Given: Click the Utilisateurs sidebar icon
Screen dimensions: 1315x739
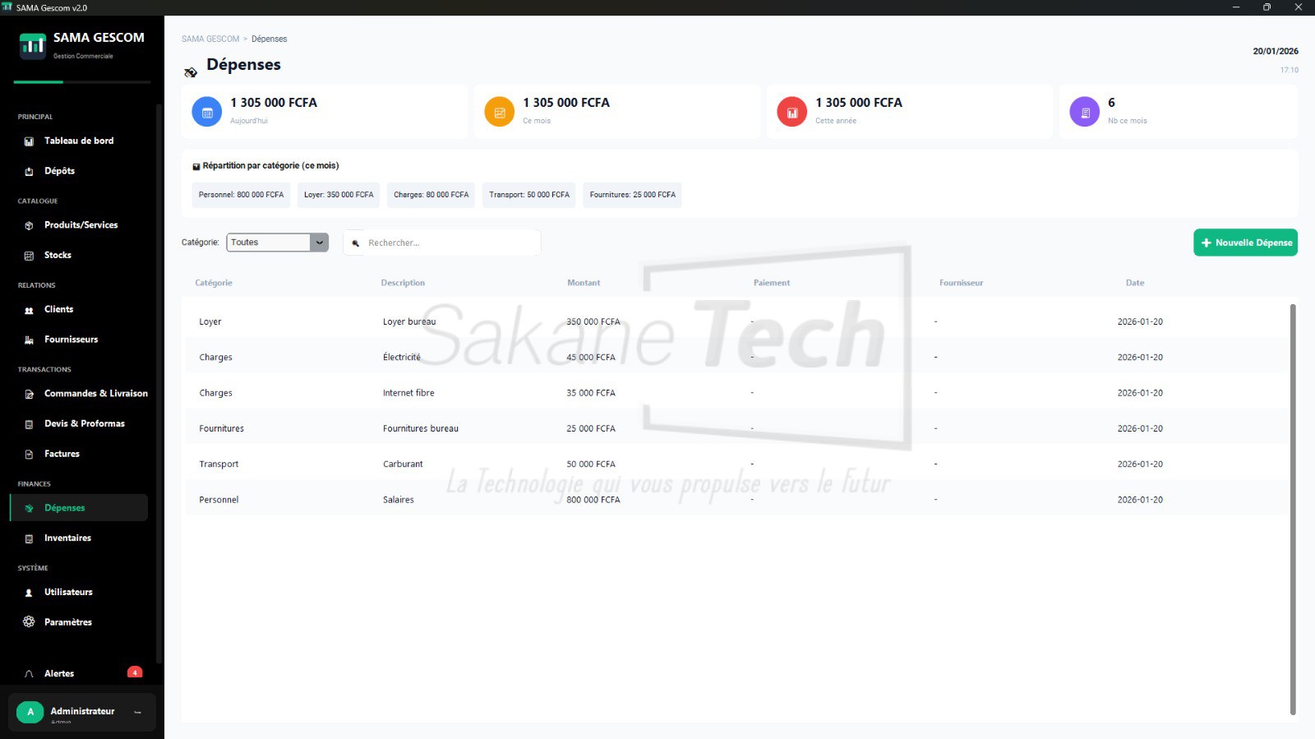Looking at the screenshot, I should 29,593.
